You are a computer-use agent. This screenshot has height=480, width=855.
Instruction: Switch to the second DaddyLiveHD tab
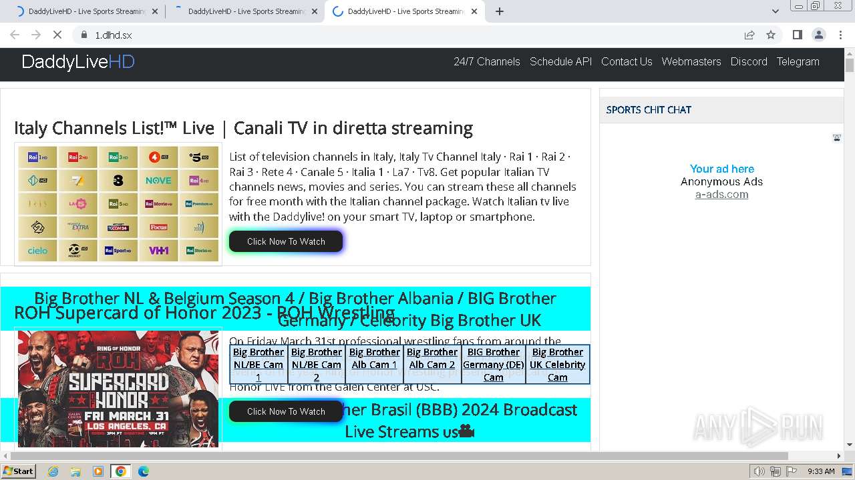[x=245, y=11]
